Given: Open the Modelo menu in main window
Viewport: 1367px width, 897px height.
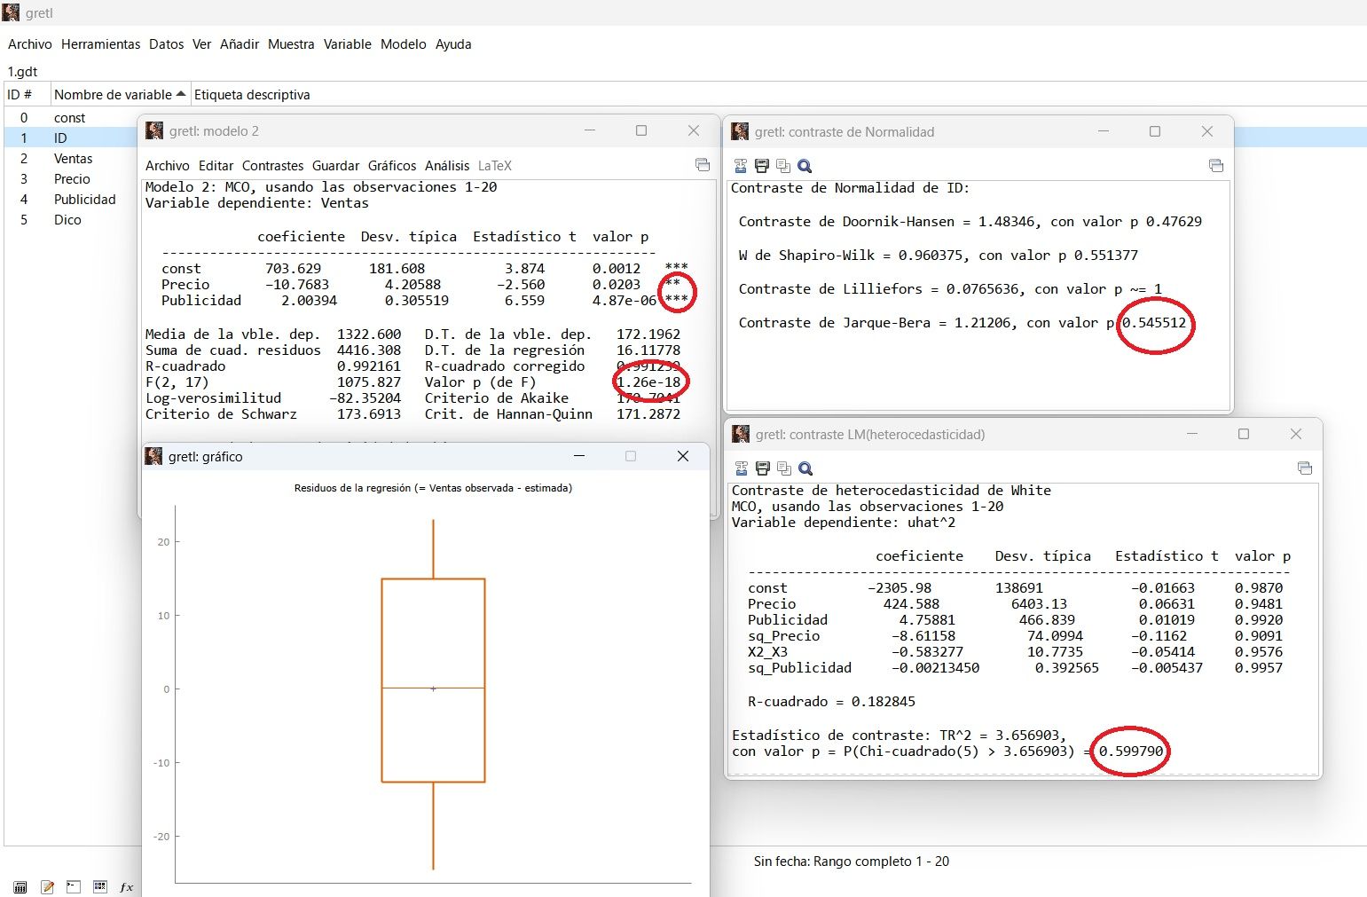Looking at the screenshot, I should pyautogui.click(x=403, y=44).
